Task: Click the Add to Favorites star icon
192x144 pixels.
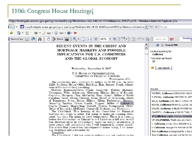Action: (12, 33)
